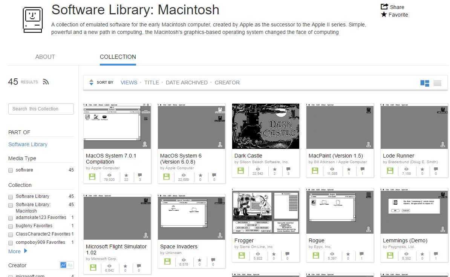Click floppy icon on Lemmings (Demo) card
Screen dimensions: 450x277
(390, 255)
